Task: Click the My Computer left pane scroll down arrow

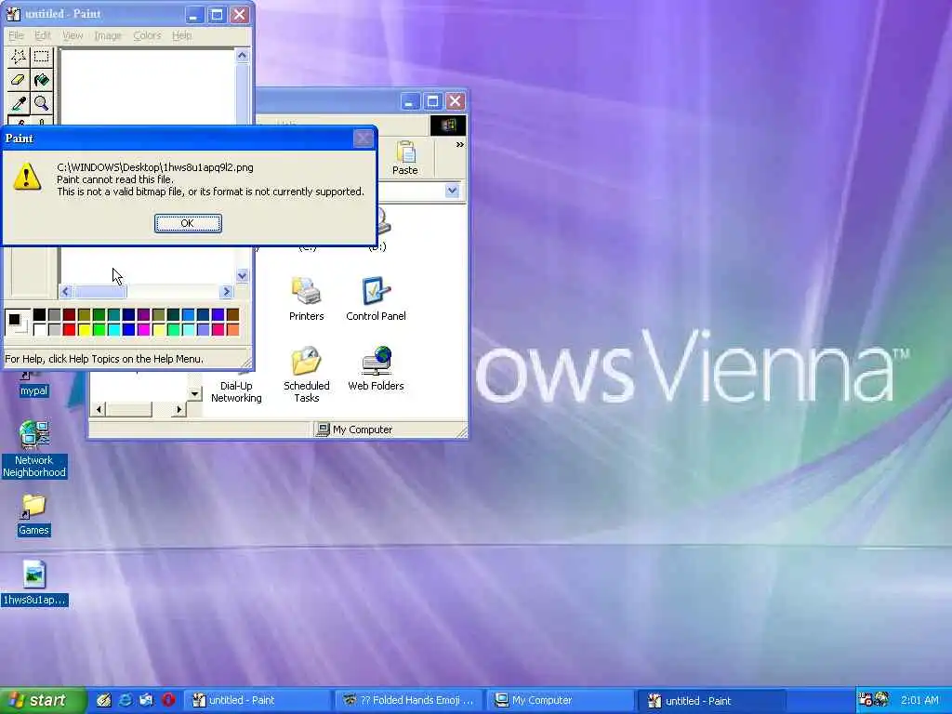Action: 194,393
